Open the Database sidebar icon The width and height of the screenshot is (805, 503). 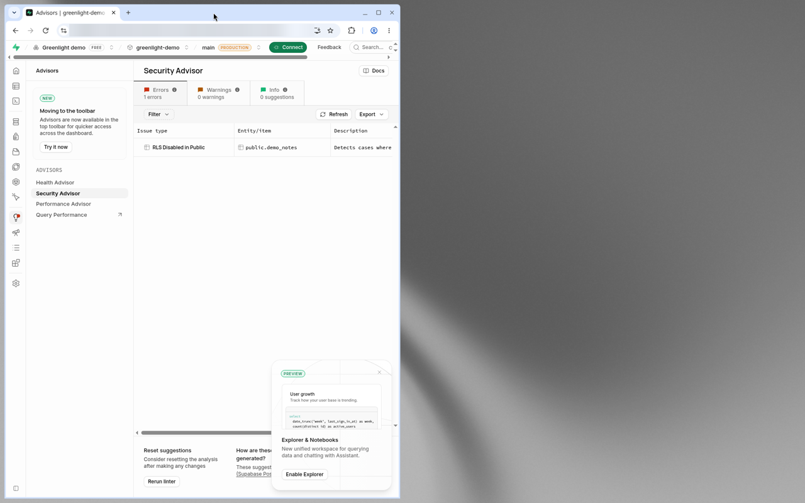16,122
